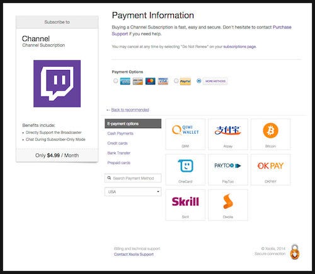
Task: Select the Alipay payment method
Action: coord(228,134)
